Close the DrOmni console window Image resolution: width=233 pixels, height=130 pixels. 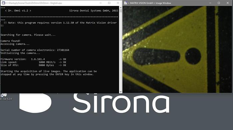(118, 3)
